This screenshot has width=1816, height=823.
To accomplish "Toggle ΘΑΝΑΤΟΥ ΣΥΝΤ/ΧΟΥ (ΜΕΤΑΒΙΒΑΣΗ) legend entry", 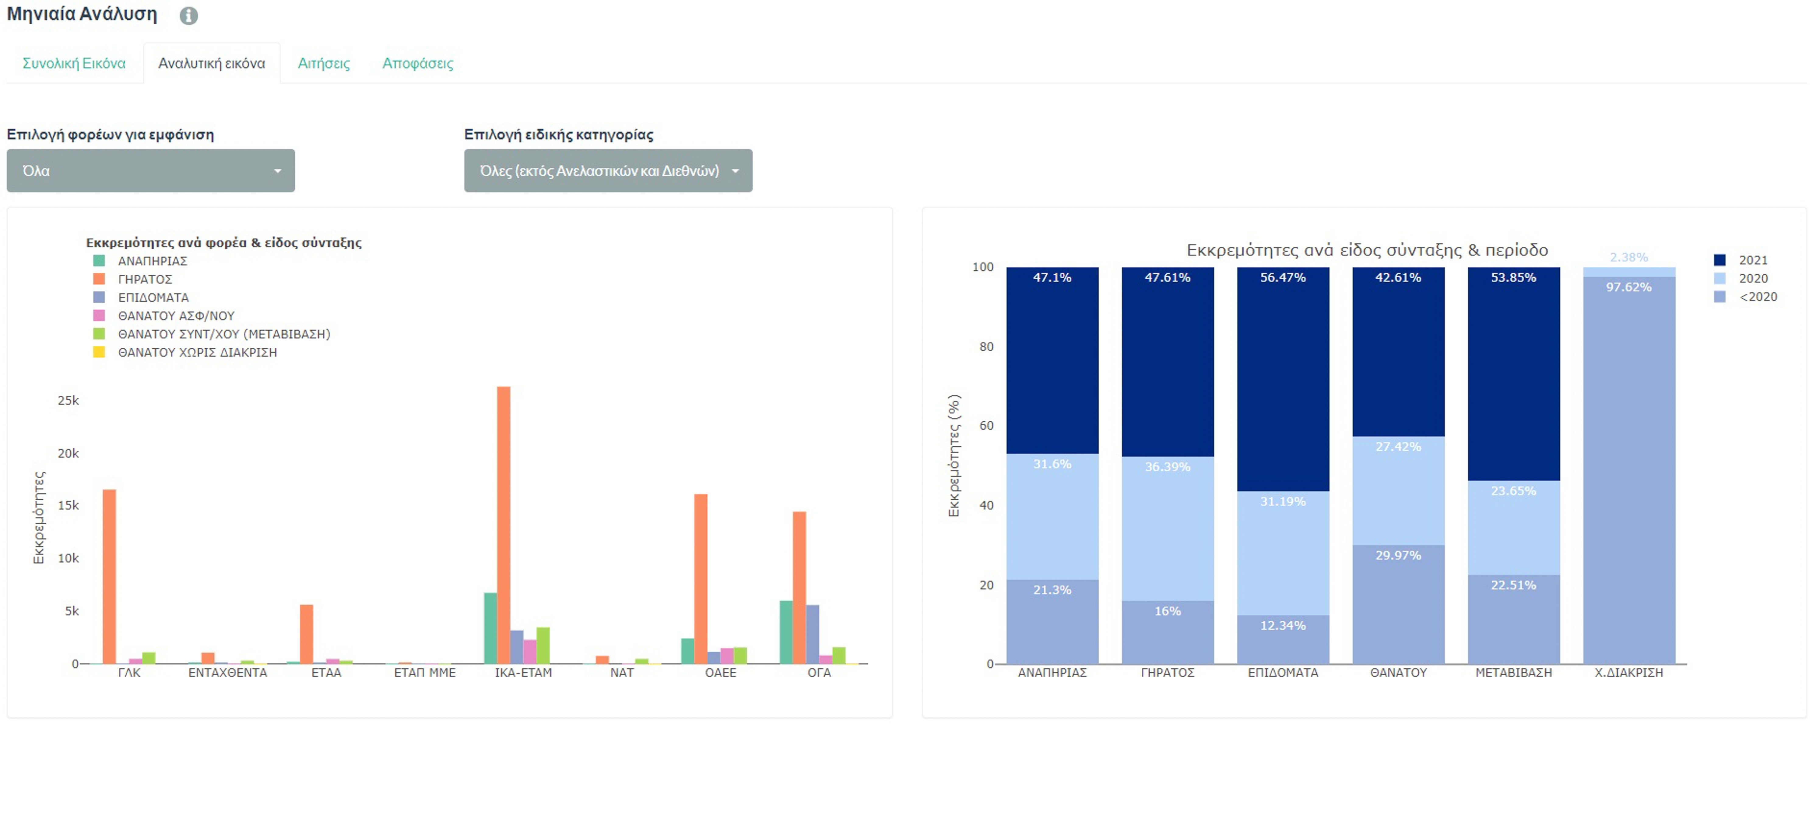I will [212, 334].
